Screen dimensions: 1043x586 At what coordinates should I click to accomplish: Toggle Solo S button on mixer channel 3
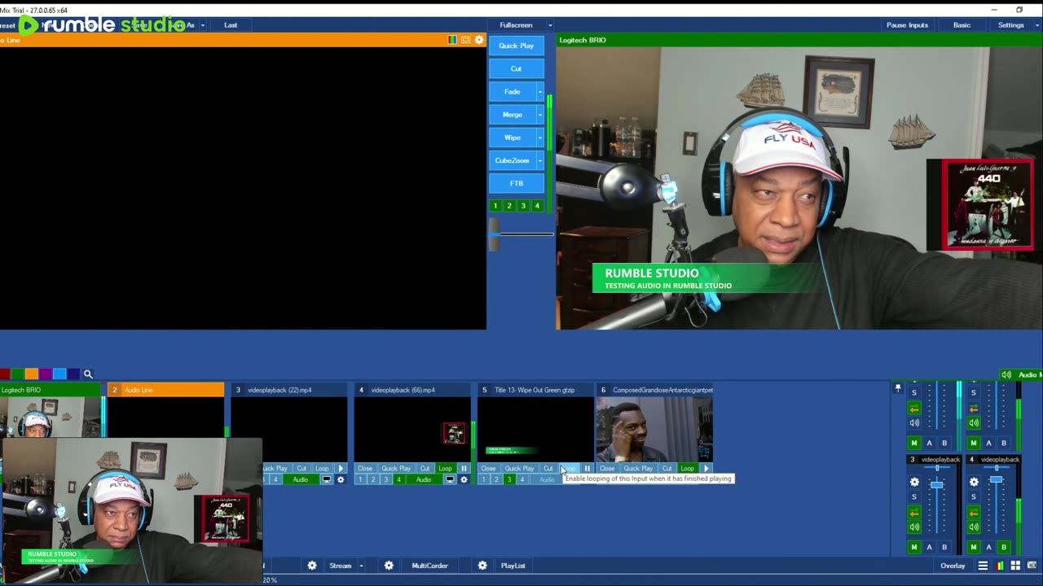coord(914,496)
